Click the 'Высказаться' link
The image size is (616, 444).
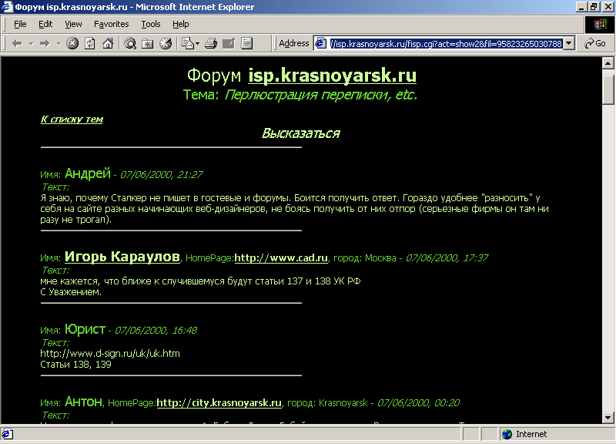(x=300, y=133)
